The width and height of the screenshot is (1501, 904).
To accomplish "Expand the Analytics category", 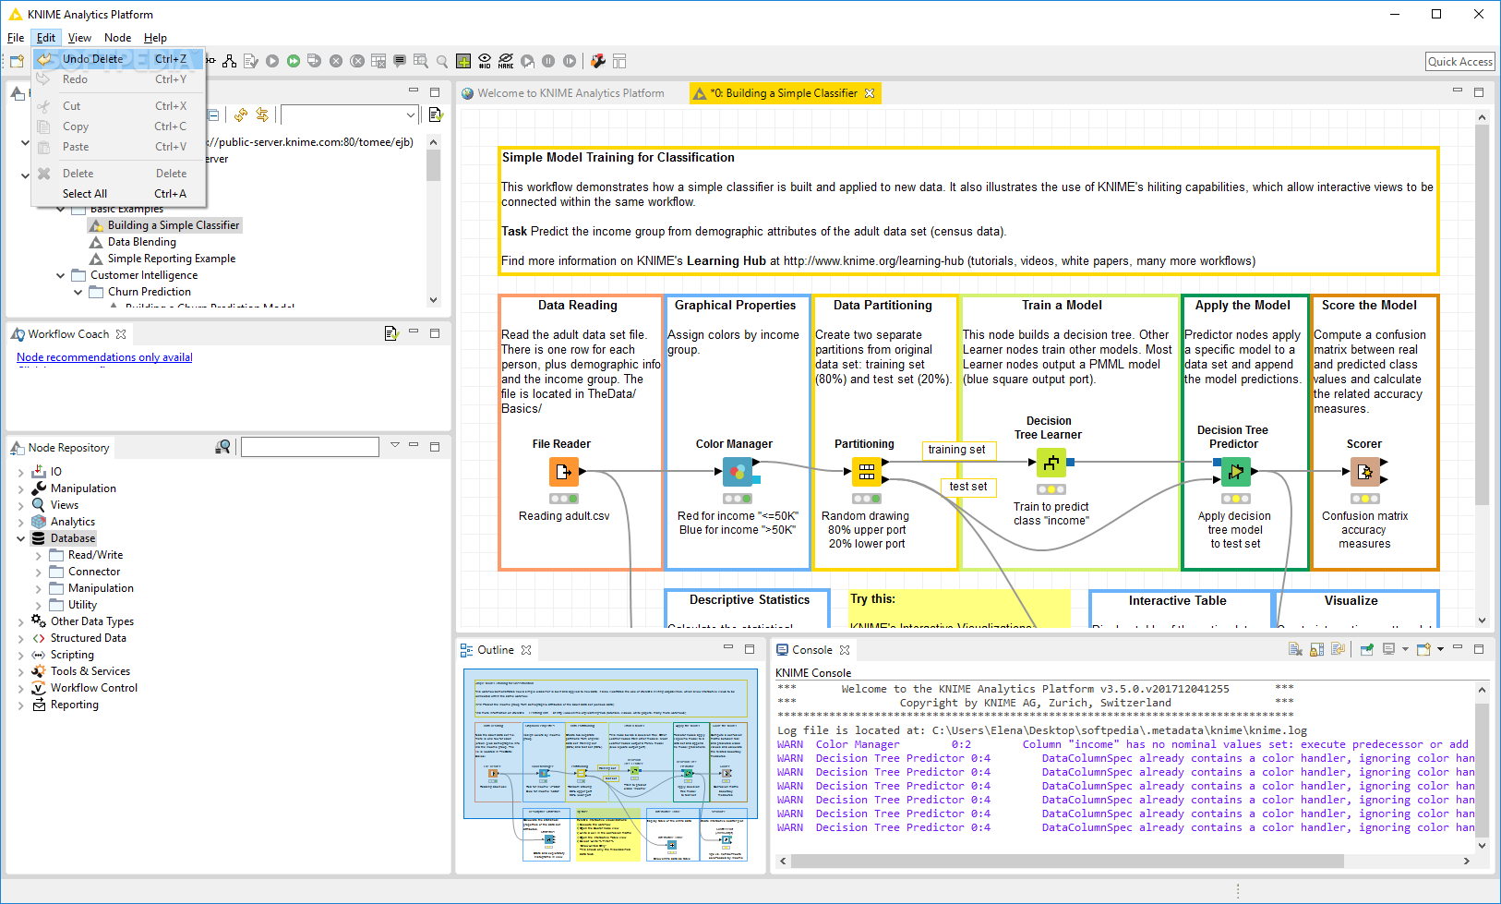I will (x=21, y=522).
